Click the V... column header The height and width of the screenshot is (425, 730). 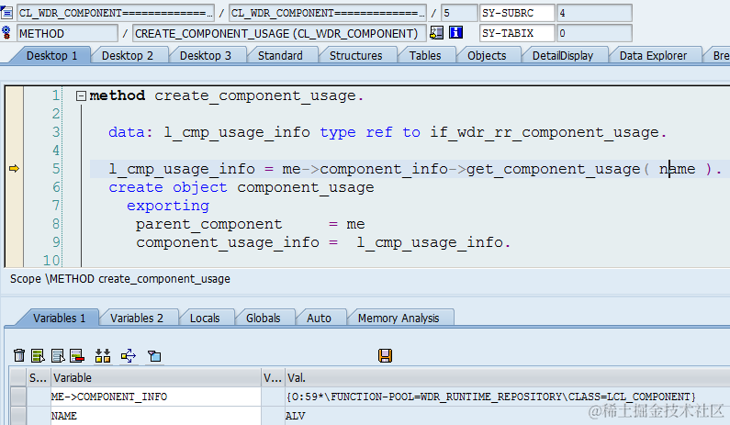(x=273, y=377)
